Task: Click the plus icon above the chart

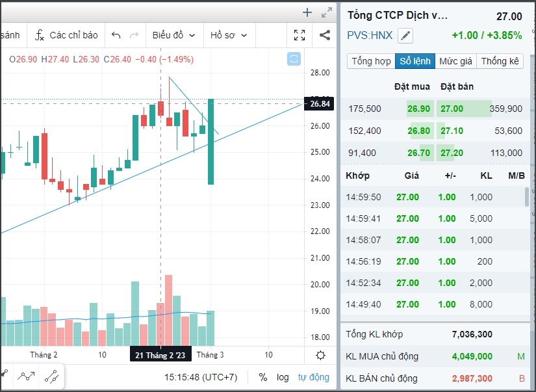Action: [x=307, y=12]
